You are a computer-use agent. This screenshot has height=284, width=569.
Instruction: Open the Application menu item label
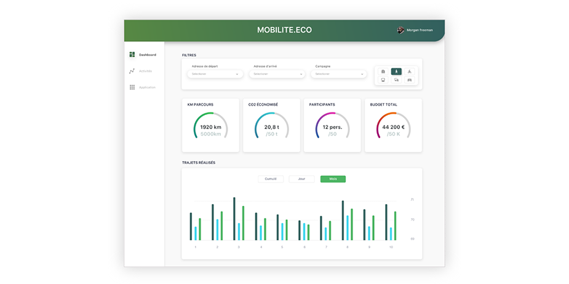[147, 87]
